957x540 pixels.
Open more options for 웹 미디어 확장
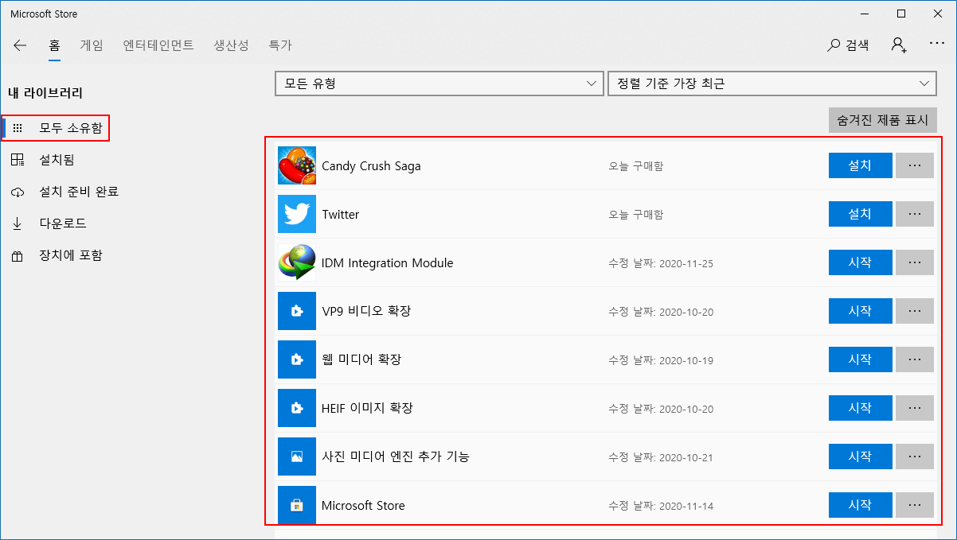[915, 359]
